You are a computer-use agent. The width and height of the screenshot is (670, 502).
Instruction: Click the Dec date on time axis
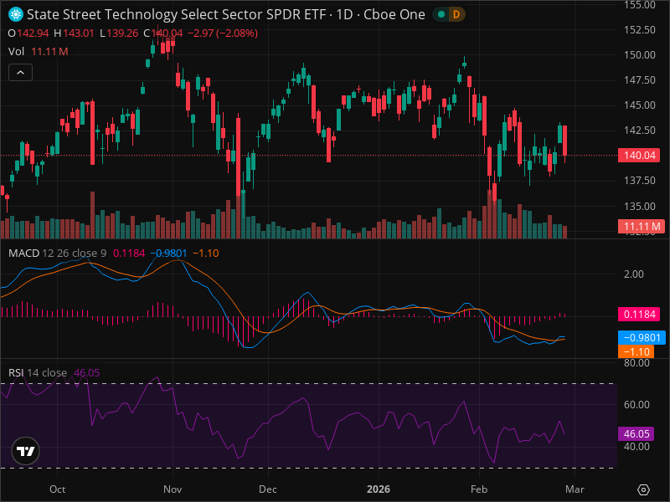268,489
